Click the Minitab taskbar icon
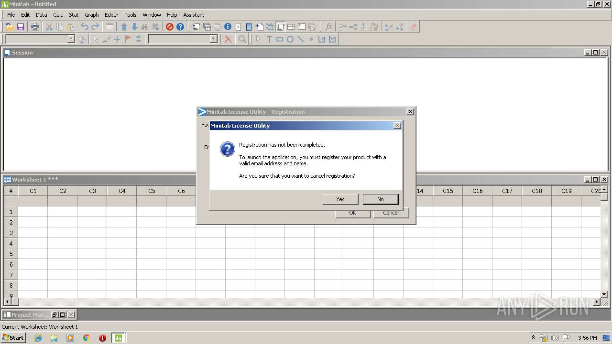This screenshot has width=612, height=344. coord(118,338)
